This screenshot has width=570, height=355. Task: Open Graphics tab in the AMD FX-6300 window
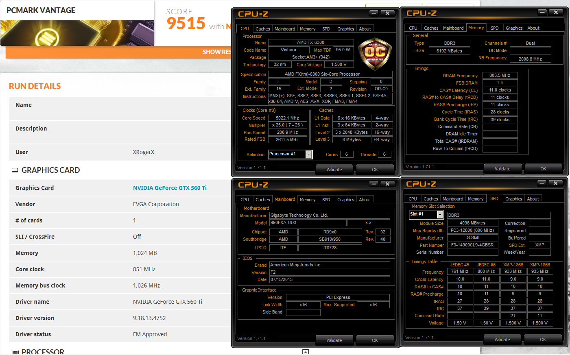pos(345,29)
